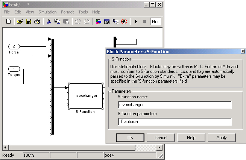Select the Force input port block
Screen dimensions: 246x160
click(x=14, y=46)
